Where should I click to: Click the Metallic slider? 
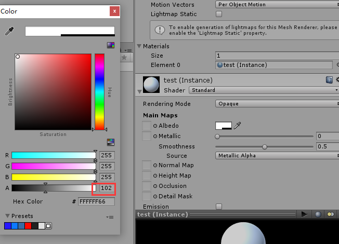(x=265, y=136)
